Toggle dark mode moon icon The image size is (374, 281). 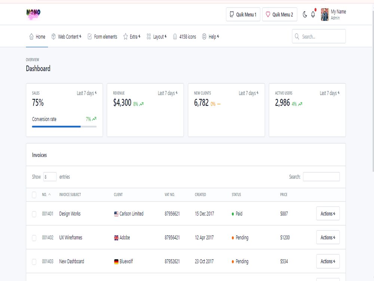[x=304, y=15]
